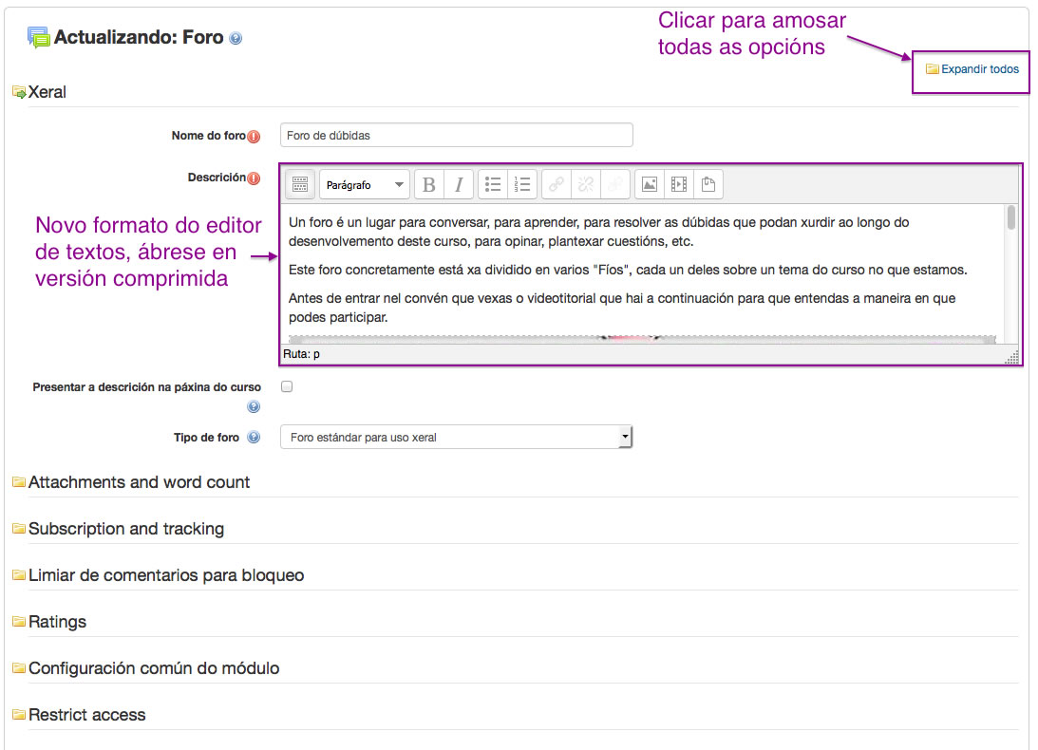Select the Italic formatting icon

click(460, 183)
